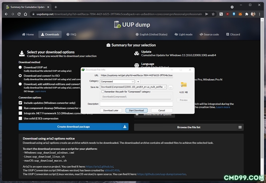
Task: Click the send/share arrow in address bar
Action: tap(207, 14)
